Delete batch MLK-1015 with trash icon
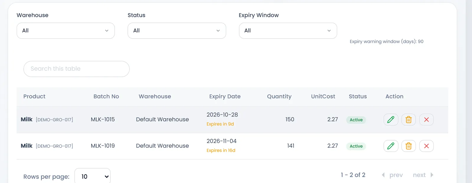The height and width of the screenshot is (183, 472). coord(409,120)
